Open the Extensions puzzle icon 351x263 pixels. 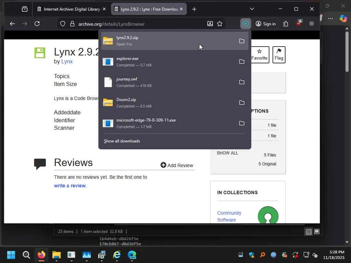pos(286,24)
